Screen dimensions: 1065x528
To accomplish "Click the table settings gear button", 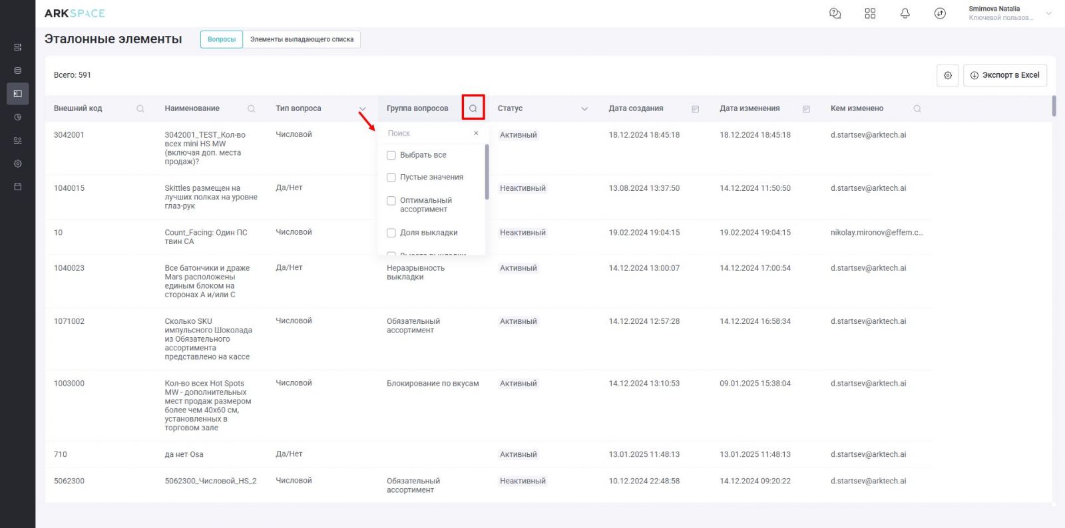I will (947, 75).
